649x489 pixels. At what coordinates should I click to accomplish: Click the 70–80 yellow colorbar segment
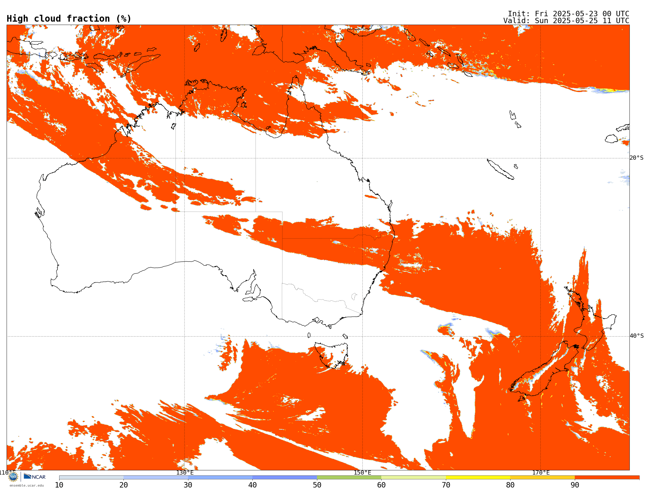pyautogui.click(x=478, y=478)
